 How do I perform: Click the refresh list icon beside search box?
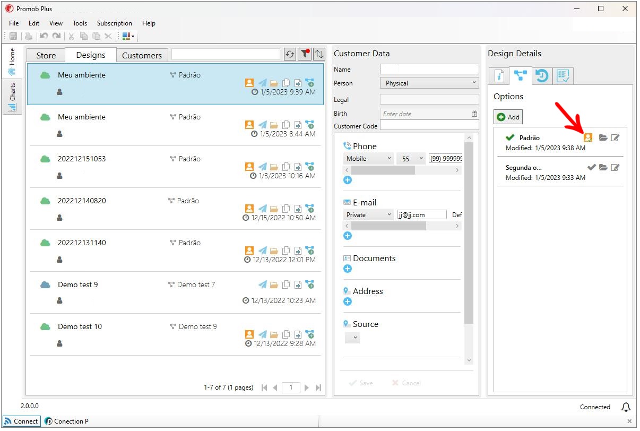click(x=290, y=54)
